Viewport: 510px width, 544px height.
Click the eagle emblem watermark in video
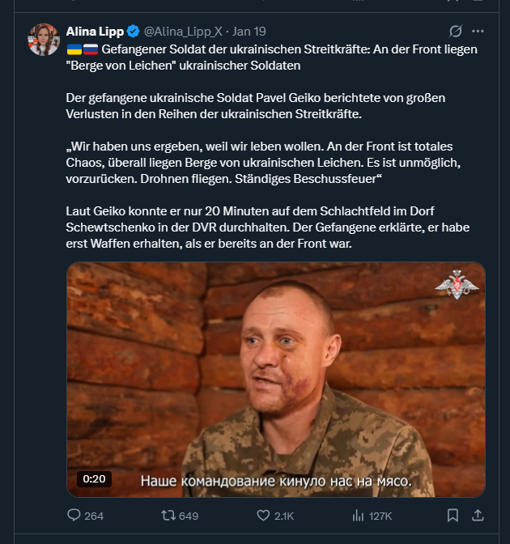point(456,285)
